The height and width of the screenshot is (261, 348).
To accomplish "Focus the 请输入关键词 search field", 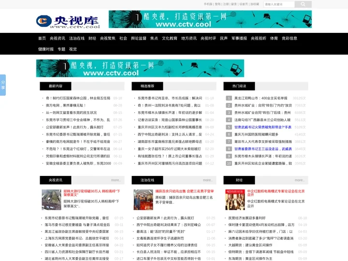I will [279, 4].
